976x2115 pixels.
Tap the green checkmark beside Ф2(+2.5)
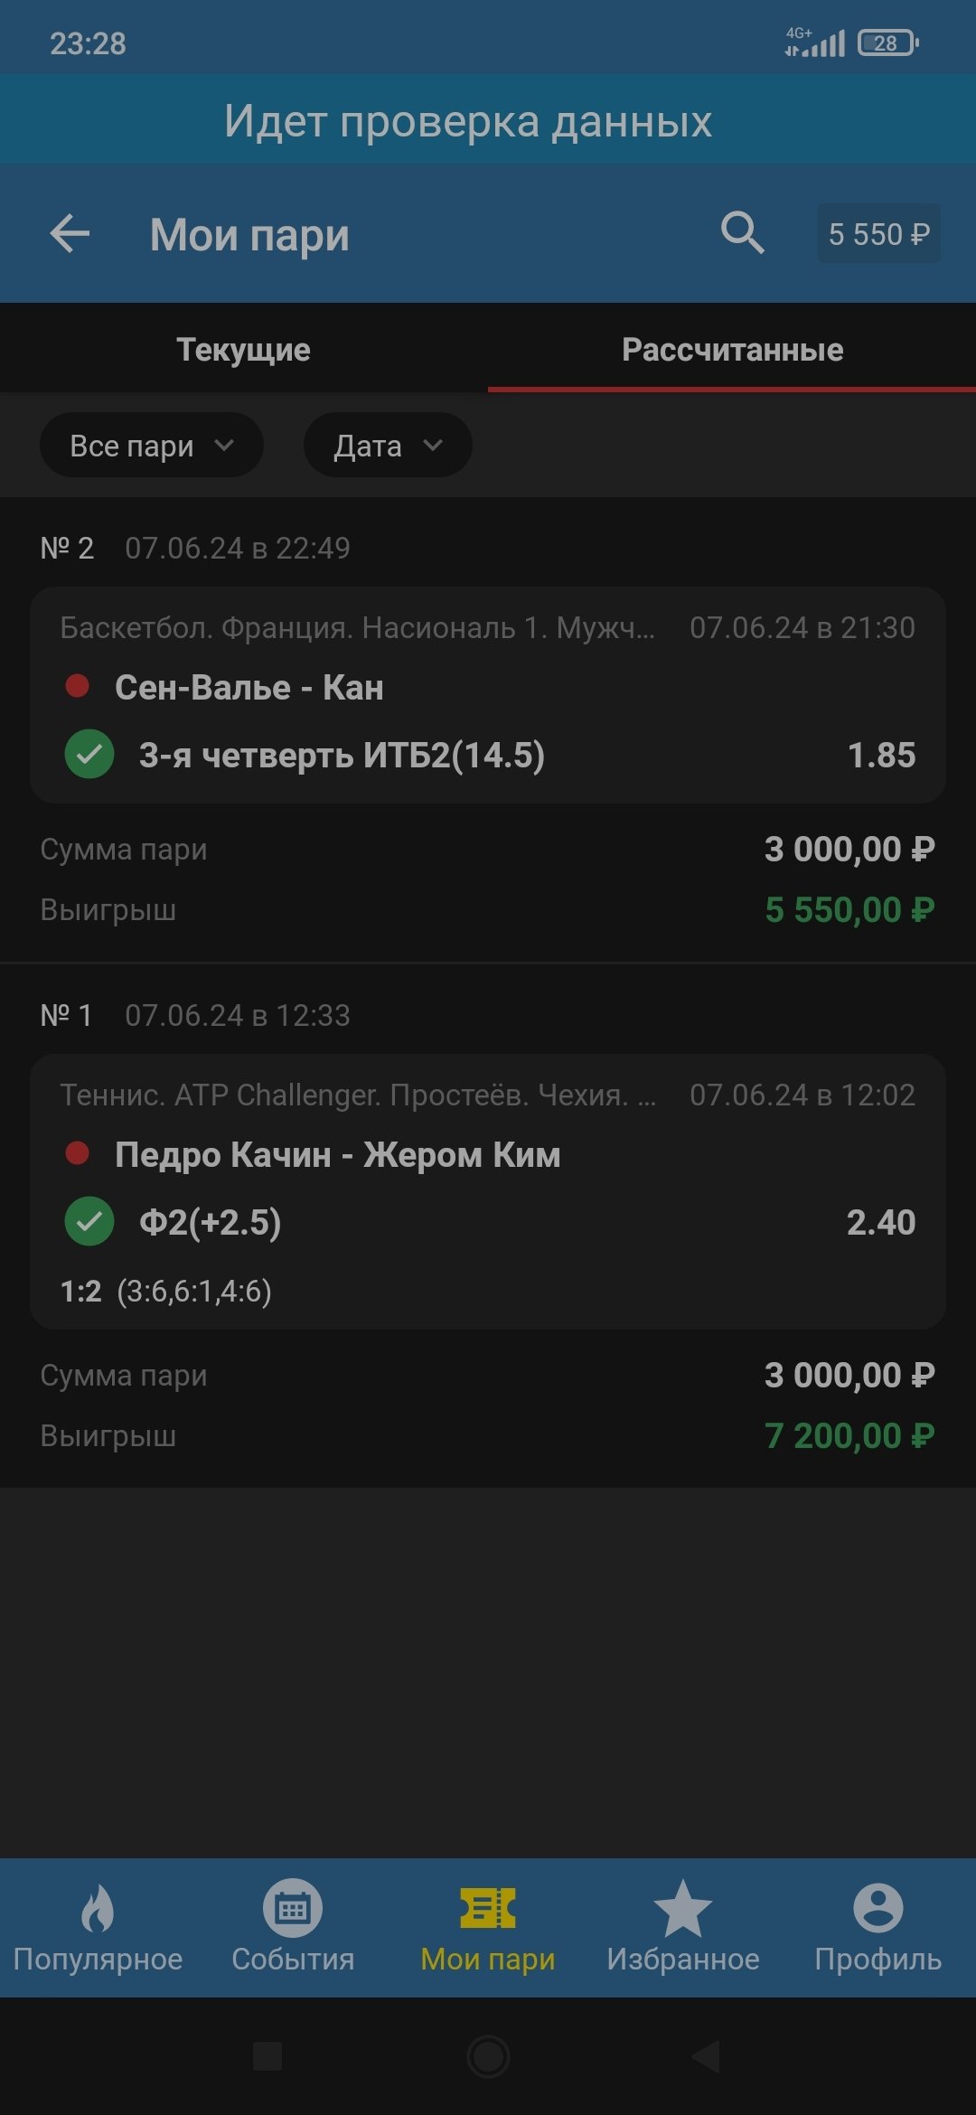[89, 1222]
